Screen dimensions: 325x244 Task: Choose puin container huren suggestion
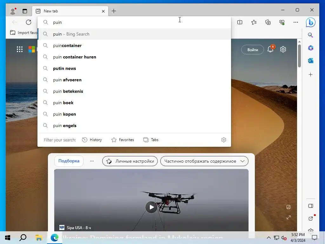(134, 57)
